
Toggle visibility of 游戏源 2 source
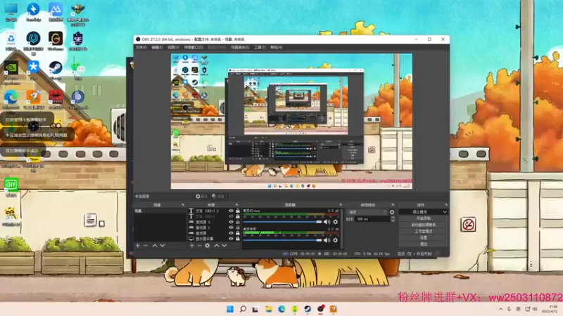tap(231, 228)
